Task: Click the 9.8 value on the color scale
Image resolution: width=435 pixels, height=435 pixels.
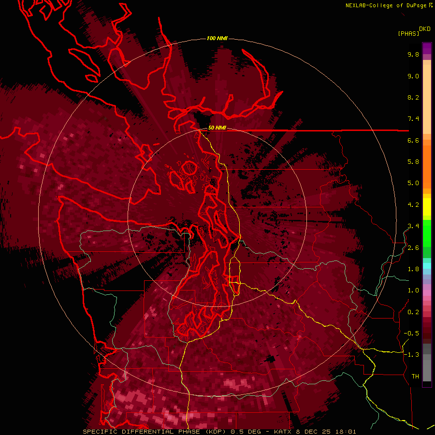Action: pos(413,54)
